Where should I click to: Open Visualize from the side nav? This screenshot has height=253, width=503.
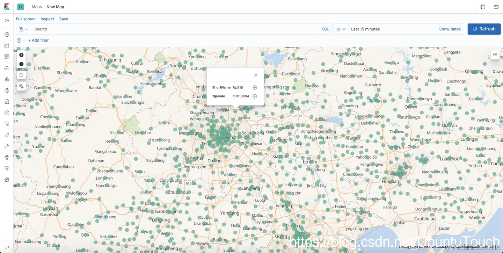(7, 45)
